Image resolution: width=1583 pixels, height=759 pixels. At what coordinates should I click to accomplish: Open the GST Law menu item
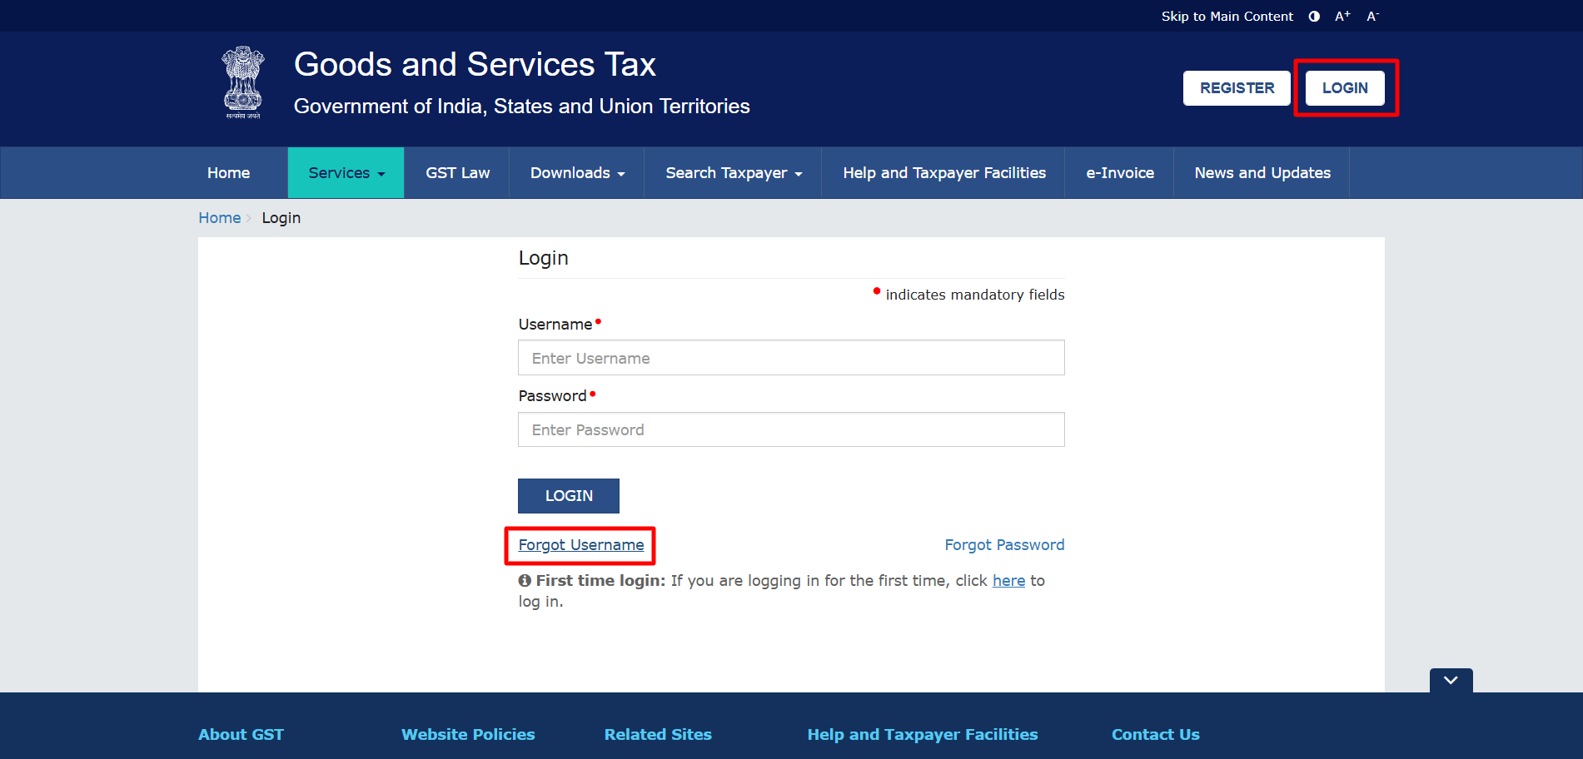coord(458,173)
